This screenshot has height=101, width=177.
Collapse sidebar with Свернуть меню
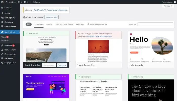[10, 63]
